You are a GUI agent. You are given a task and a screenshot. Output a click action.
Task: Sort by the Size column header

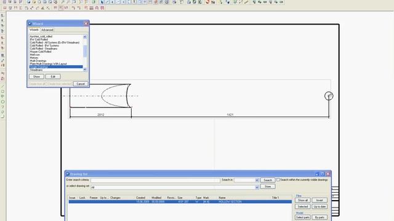180,198
